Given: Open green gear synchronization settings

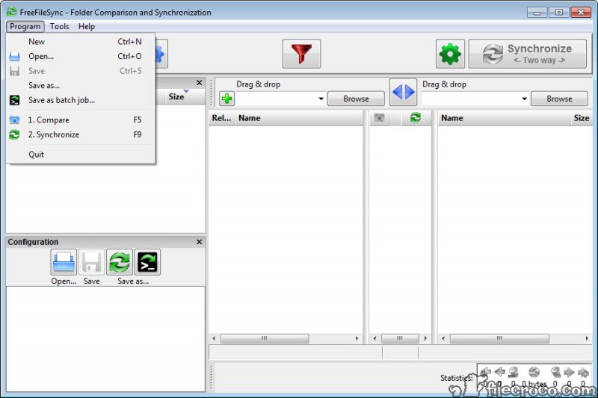Looking at the screenshot, I should [450, 54].
